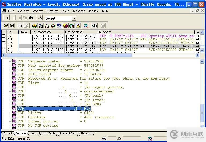The width and height of the screenshot is (206, 142).
Task: Tick the checkbox for packet 67
Action: point(4,36)
